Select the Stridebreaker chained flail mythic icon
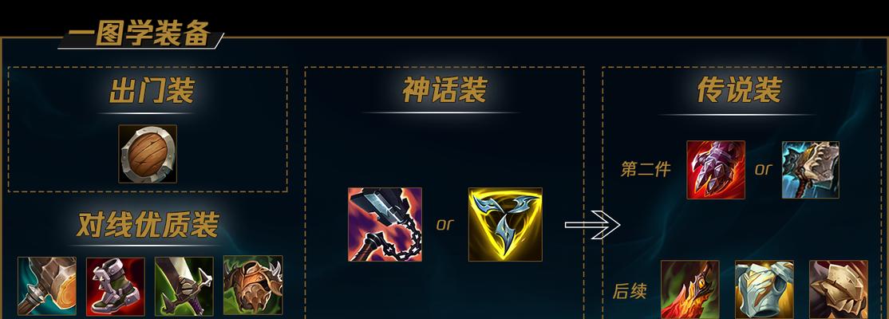This screenshot has height=319, width=889. click(385, 224)
